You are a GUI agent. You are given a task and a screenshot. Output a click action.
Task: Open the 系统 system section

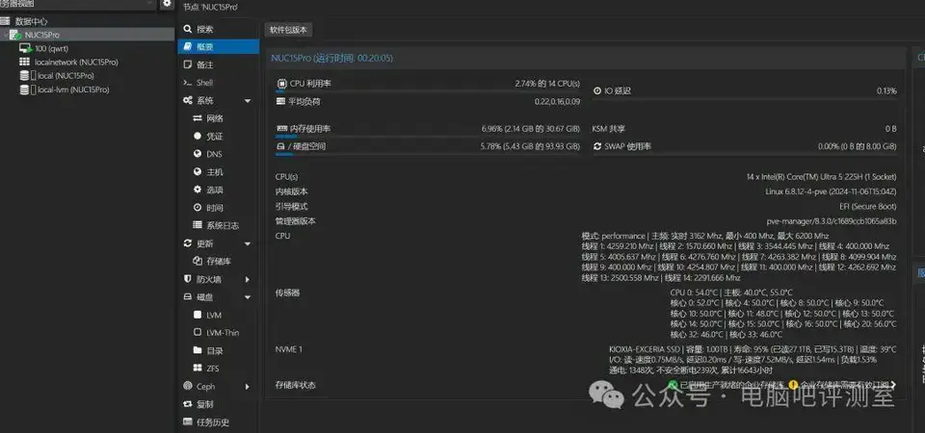(205, 101)
